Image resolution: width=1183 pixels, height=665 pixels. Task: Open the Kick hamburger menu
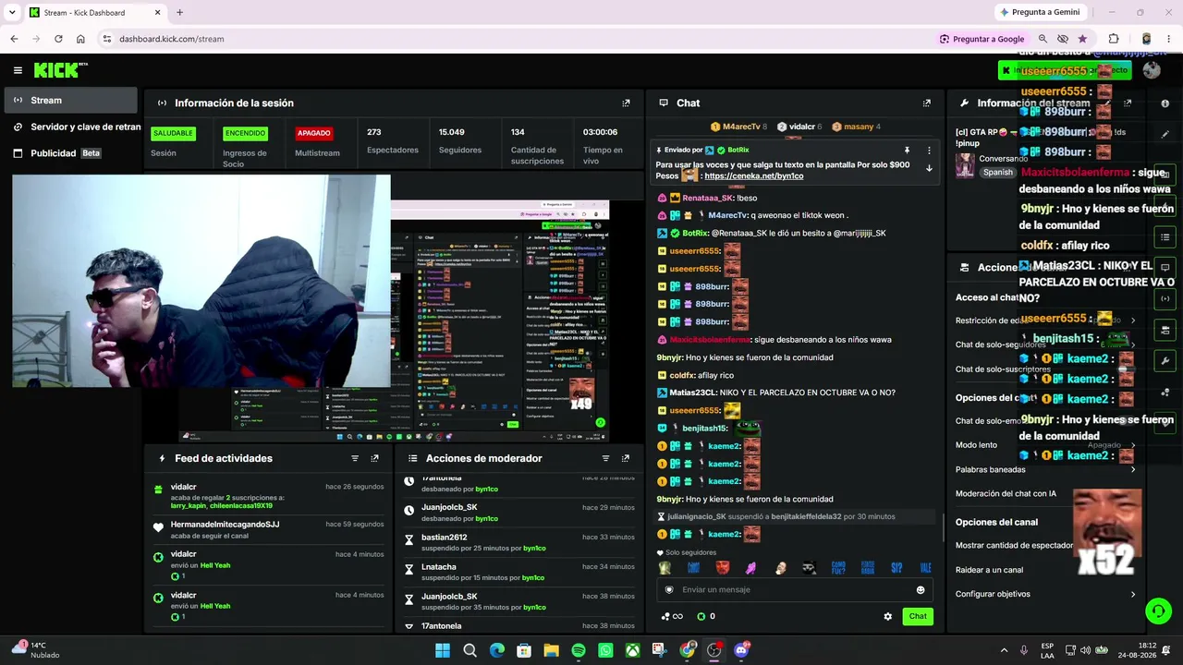pyautogui.click(x=18, y=70)
